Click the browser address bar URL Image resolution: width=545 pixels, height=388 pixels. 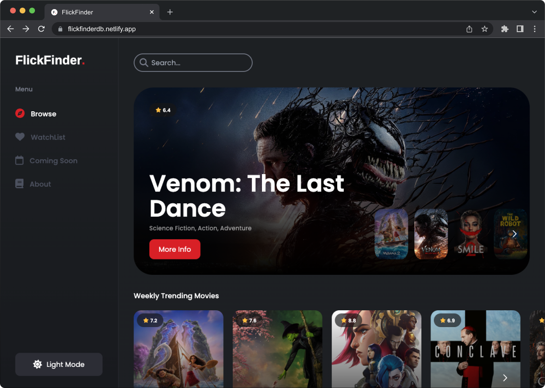[x=102, y=29]
